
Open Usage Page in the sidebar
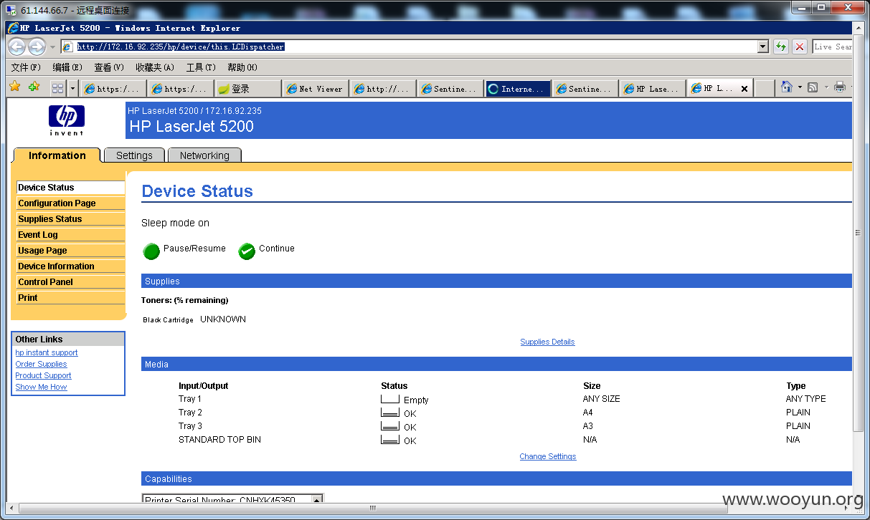[70, 251]
